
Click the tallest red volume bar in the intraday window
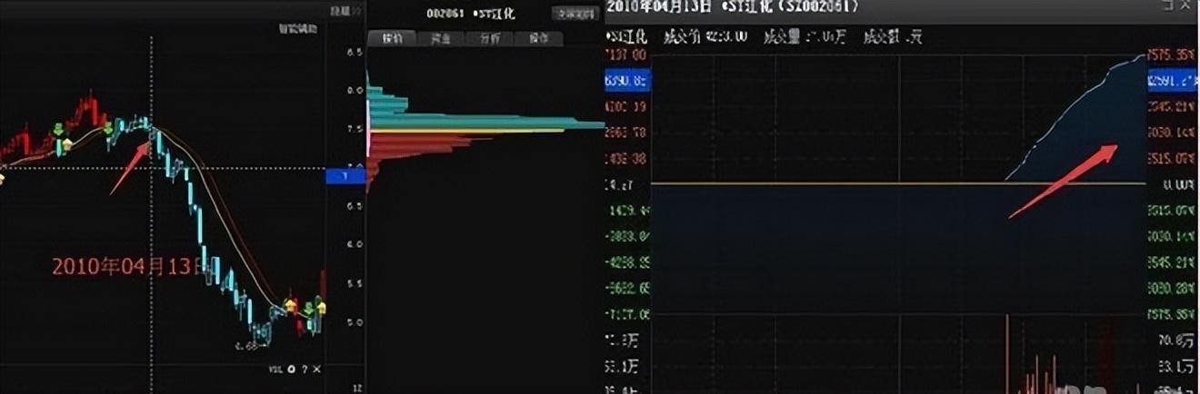point(1006,354)
